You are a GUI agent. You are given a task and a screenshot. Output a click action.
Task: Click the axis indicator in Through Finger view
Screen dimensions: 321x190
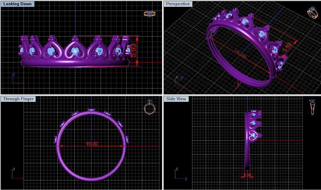point(18,174)
